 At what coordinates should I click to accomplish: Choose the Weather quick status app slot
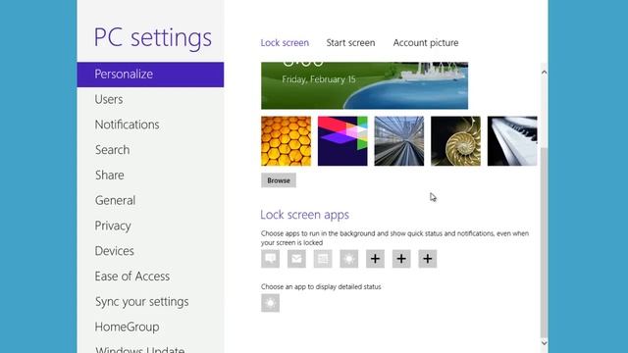(x=349, y=259)
